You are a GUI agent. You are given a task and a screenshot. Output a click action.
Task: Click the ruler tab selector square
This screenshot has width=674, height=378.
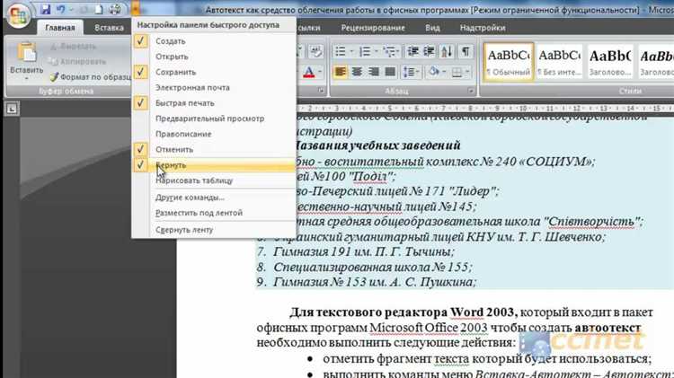pos(12,109)
